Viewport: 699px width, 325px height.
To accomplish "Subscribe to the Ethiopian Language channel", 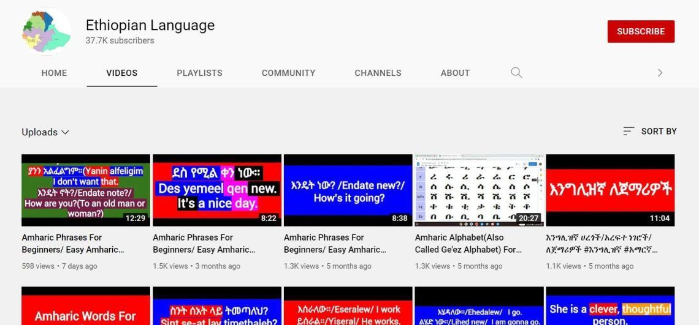I will [641, 32].
